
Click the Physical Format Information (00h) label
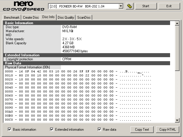point(27,67)
